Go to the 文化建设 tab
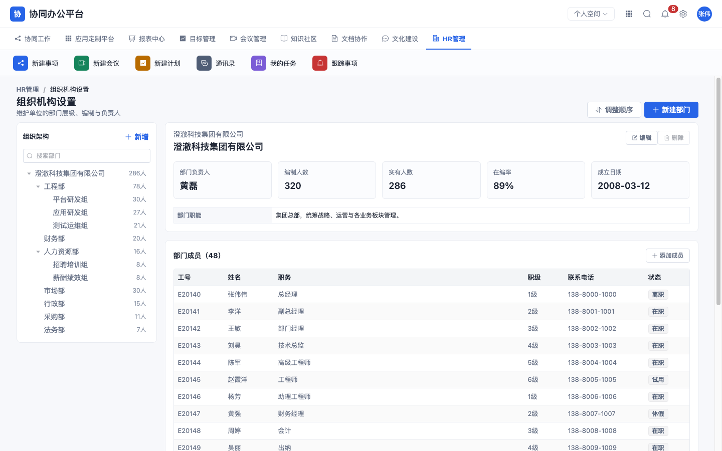This screenshot has height=451, width=722. point(400,39)
